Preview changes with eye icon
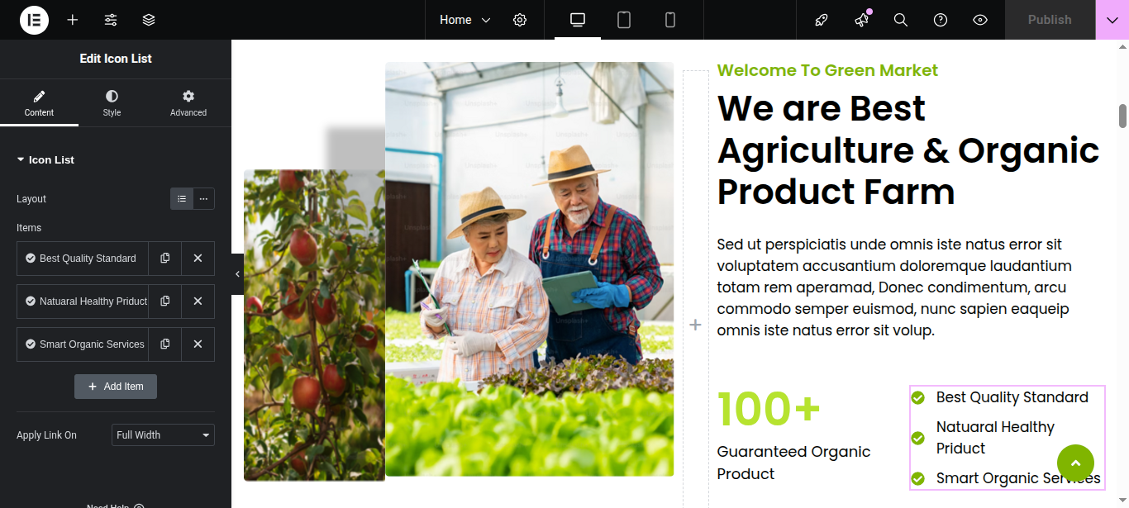1129x508 pixels. click(980, 20)
